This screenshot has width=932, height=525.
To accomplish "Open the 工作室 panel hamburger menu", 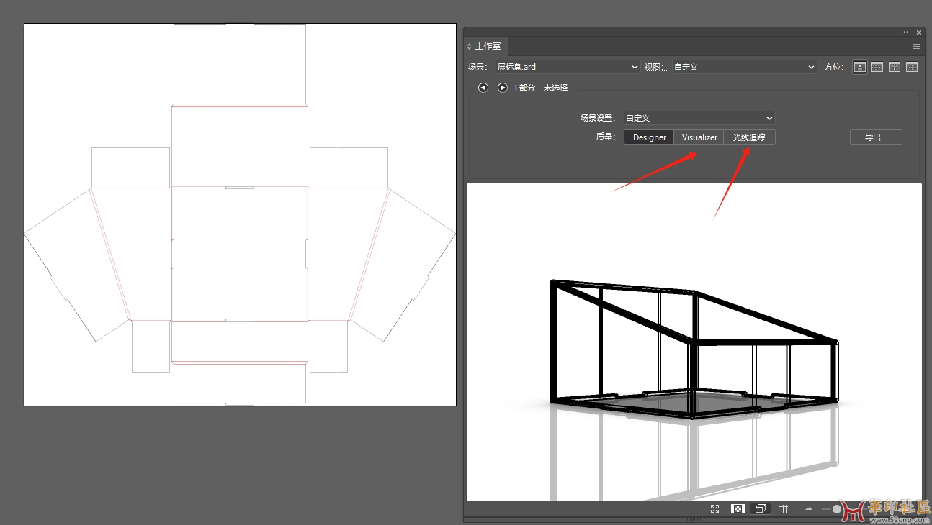I will 917,46.
